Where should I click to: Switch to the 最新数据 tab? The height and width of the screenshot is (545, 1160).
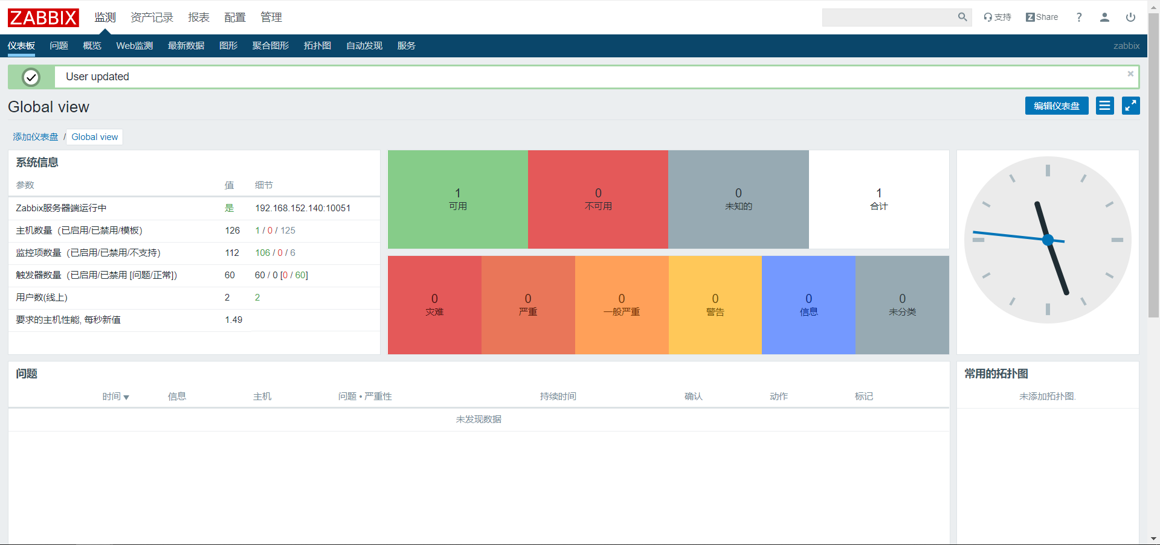point(186,46)
